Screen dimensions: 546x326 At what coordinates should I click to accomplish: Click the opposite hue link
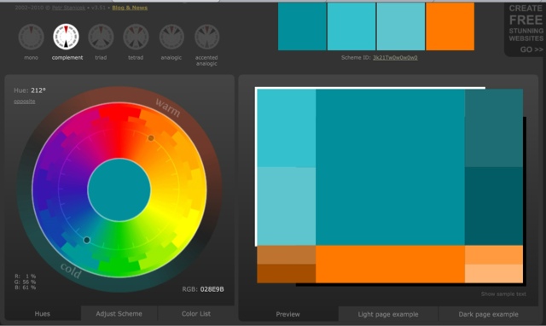point(25,102)
